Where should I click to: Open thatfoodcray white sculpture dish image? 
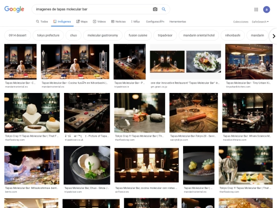click(x=32, y=112)
